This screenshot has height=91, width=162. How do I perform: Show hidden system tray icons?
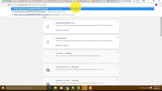(x=139, y=88)
